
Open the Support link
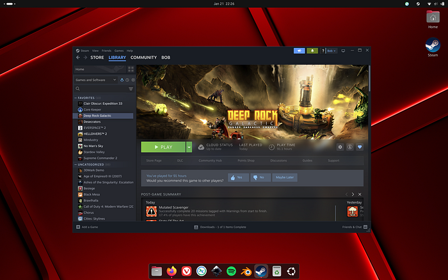coord(333,160)
